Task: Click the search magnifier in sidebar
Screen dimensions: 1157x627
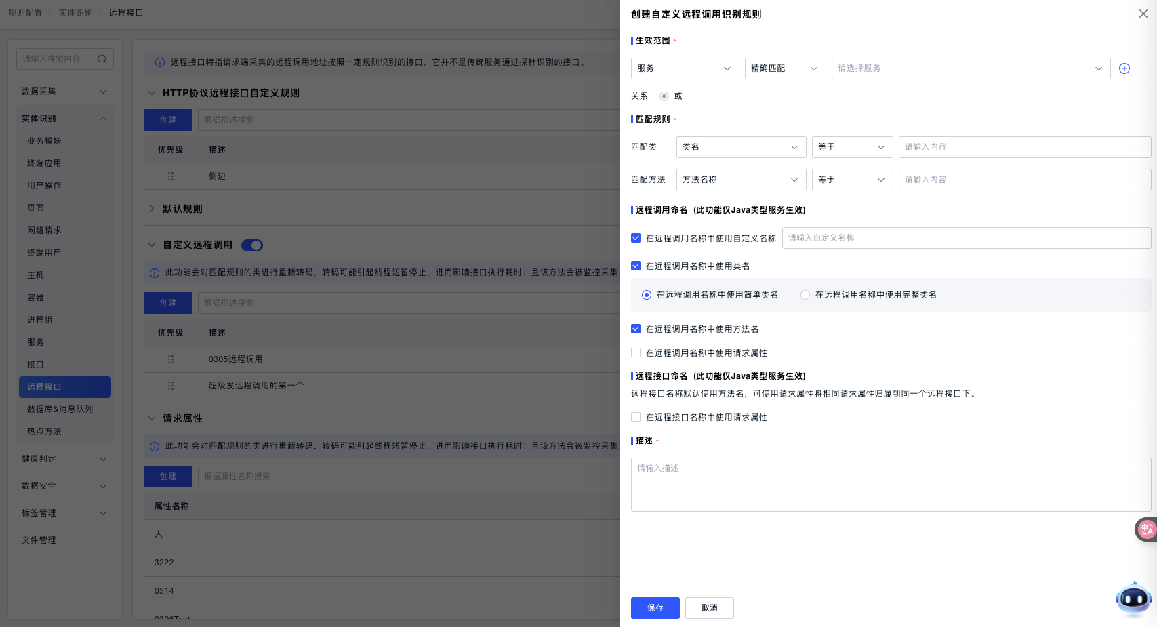Action: (102, 59)
